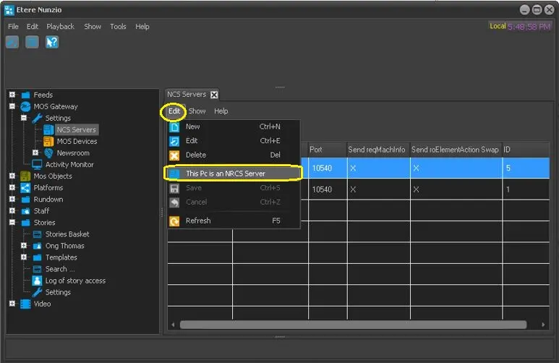Choose 'This Pc is an NRCS Server'
Screen dimensions: 559x363
click(225, 174)
